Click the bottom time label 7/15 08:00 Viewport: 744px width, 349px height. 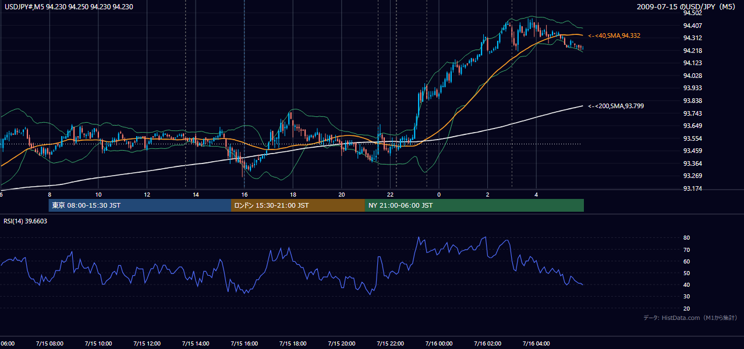[49, 343]
